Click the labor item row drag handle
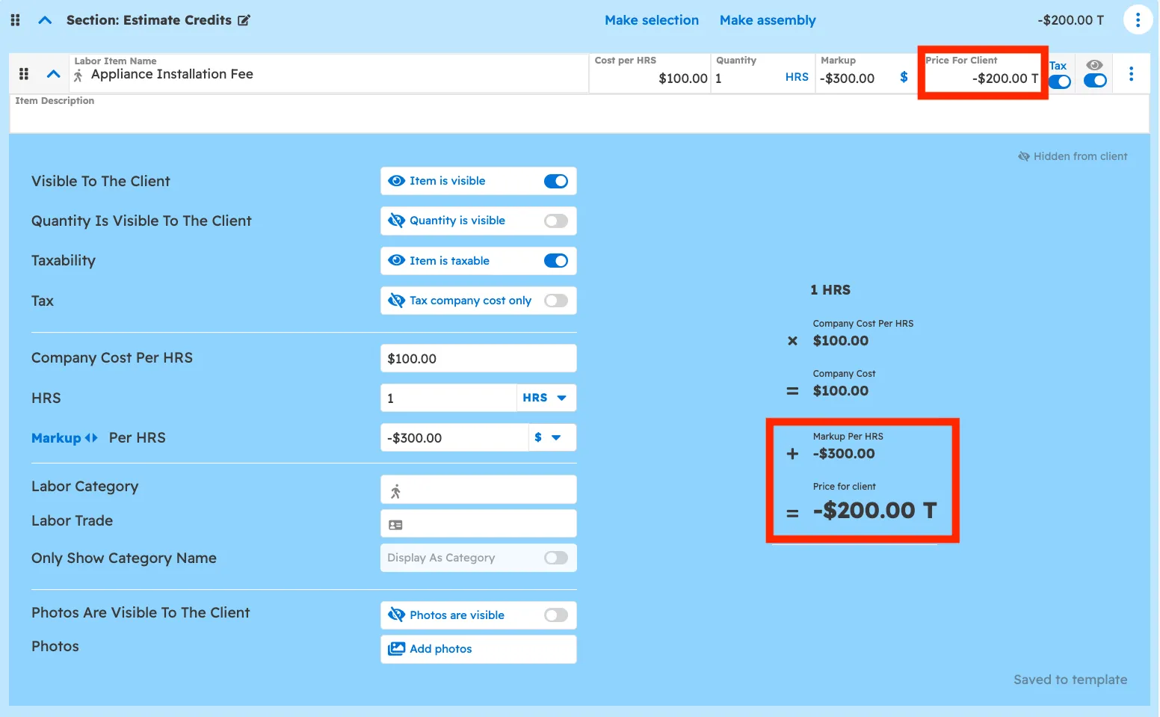This screenshot has height=717, width=1160. (x=24, y=74)
